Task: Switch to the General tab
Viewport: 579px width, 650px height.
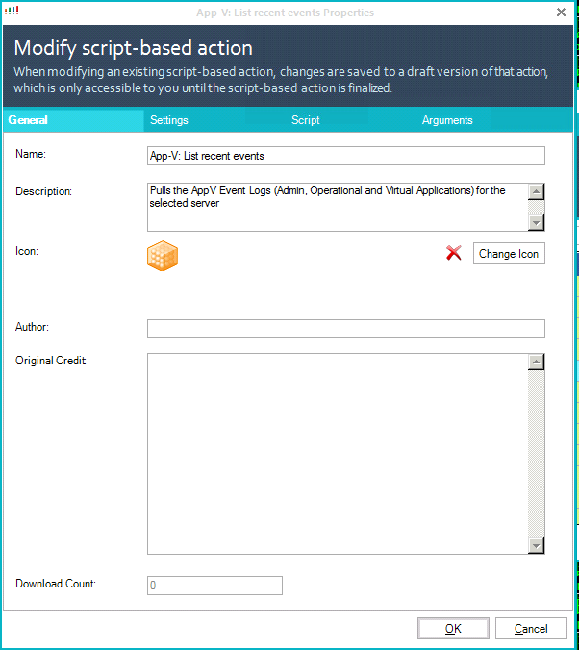Action: [29, 120]
